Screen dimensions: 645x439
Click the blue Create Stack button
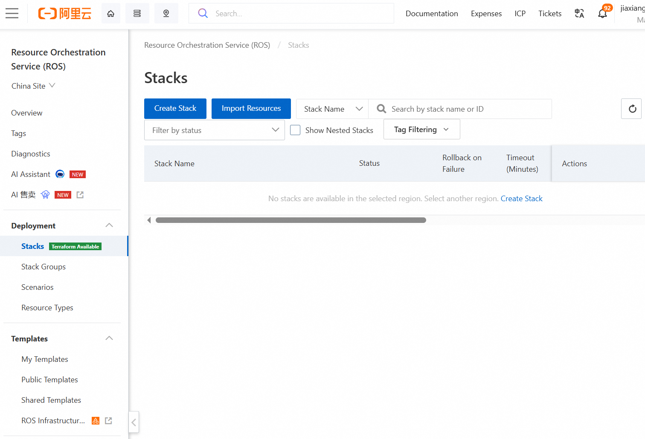tap(175, 109)
